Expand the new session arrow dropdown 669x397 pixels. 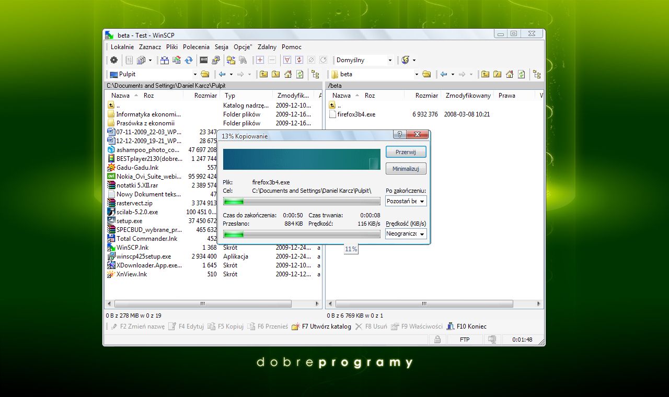click(x=414, y=60)
